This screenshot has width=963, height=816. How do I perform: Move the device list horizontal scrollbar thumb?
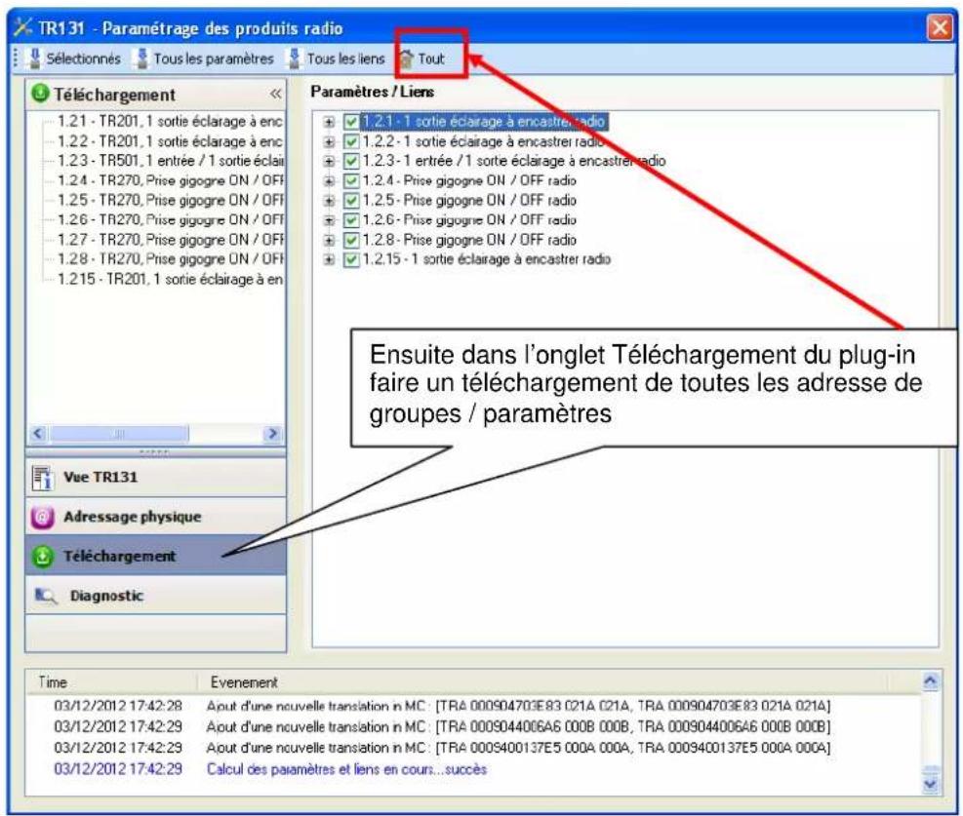(x=120, y=434)
